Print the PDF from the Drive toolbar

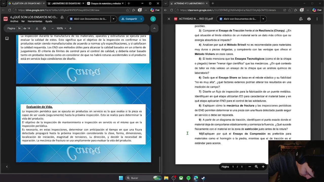[x=44, y=28]
